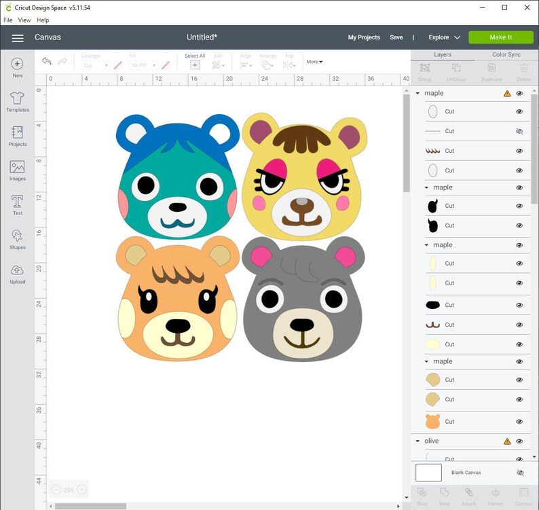Open the Flip tool
The width and height of the screenshot is (539, 510).
click(x=289, y=65)
